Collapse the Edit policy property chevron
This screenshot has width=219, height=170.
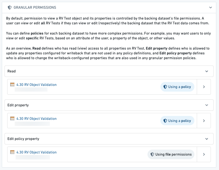pyautogui.click(x=207, y=139)
